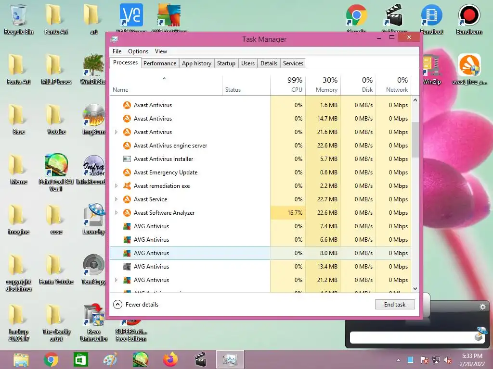Sort by the Network column header
The height and width of the screenshot is (369, 493).
click(x=394, y=86)
